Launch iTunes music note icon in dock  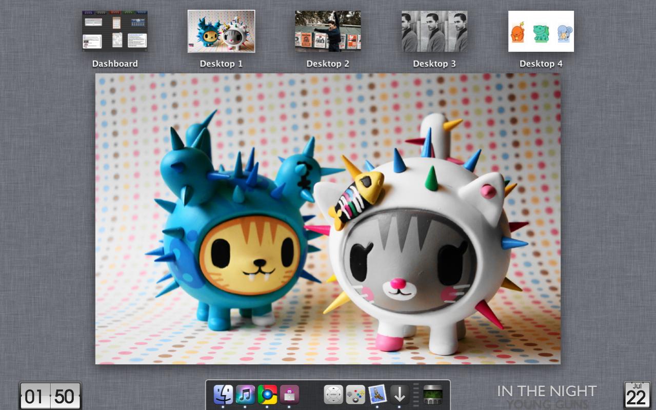point(245,395)
